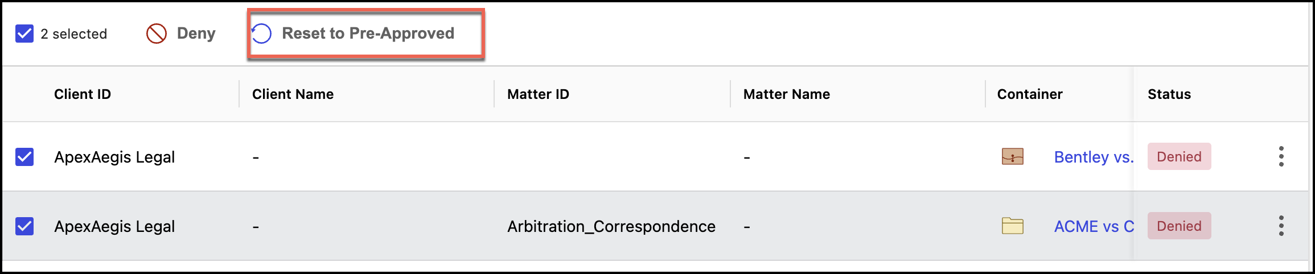The width and height of the screenshot is (1315, 274).
Task: Click the red Deny circle icon
Action: click(157, 34)
